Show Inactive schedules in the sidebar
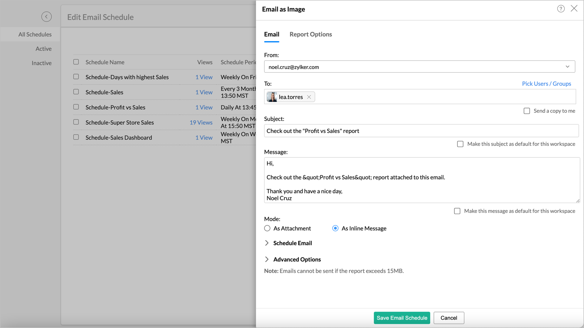 [x=42, y=63]
